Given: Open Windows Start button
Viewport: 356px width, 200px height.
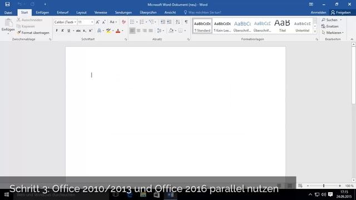Looking at the screenshot, I should click(x=7, y=194).
